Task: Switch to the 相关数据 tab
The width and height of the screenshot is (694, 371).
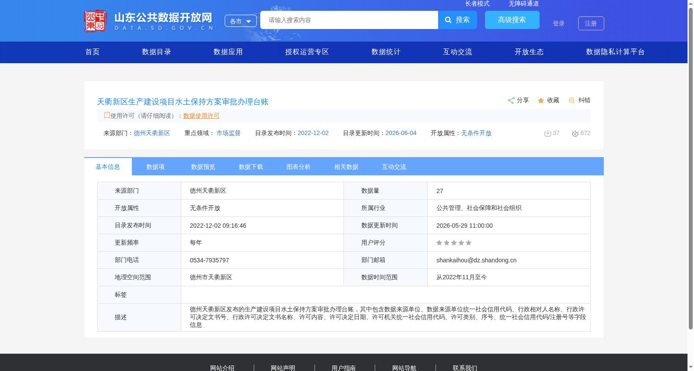Action: (347, 167)
